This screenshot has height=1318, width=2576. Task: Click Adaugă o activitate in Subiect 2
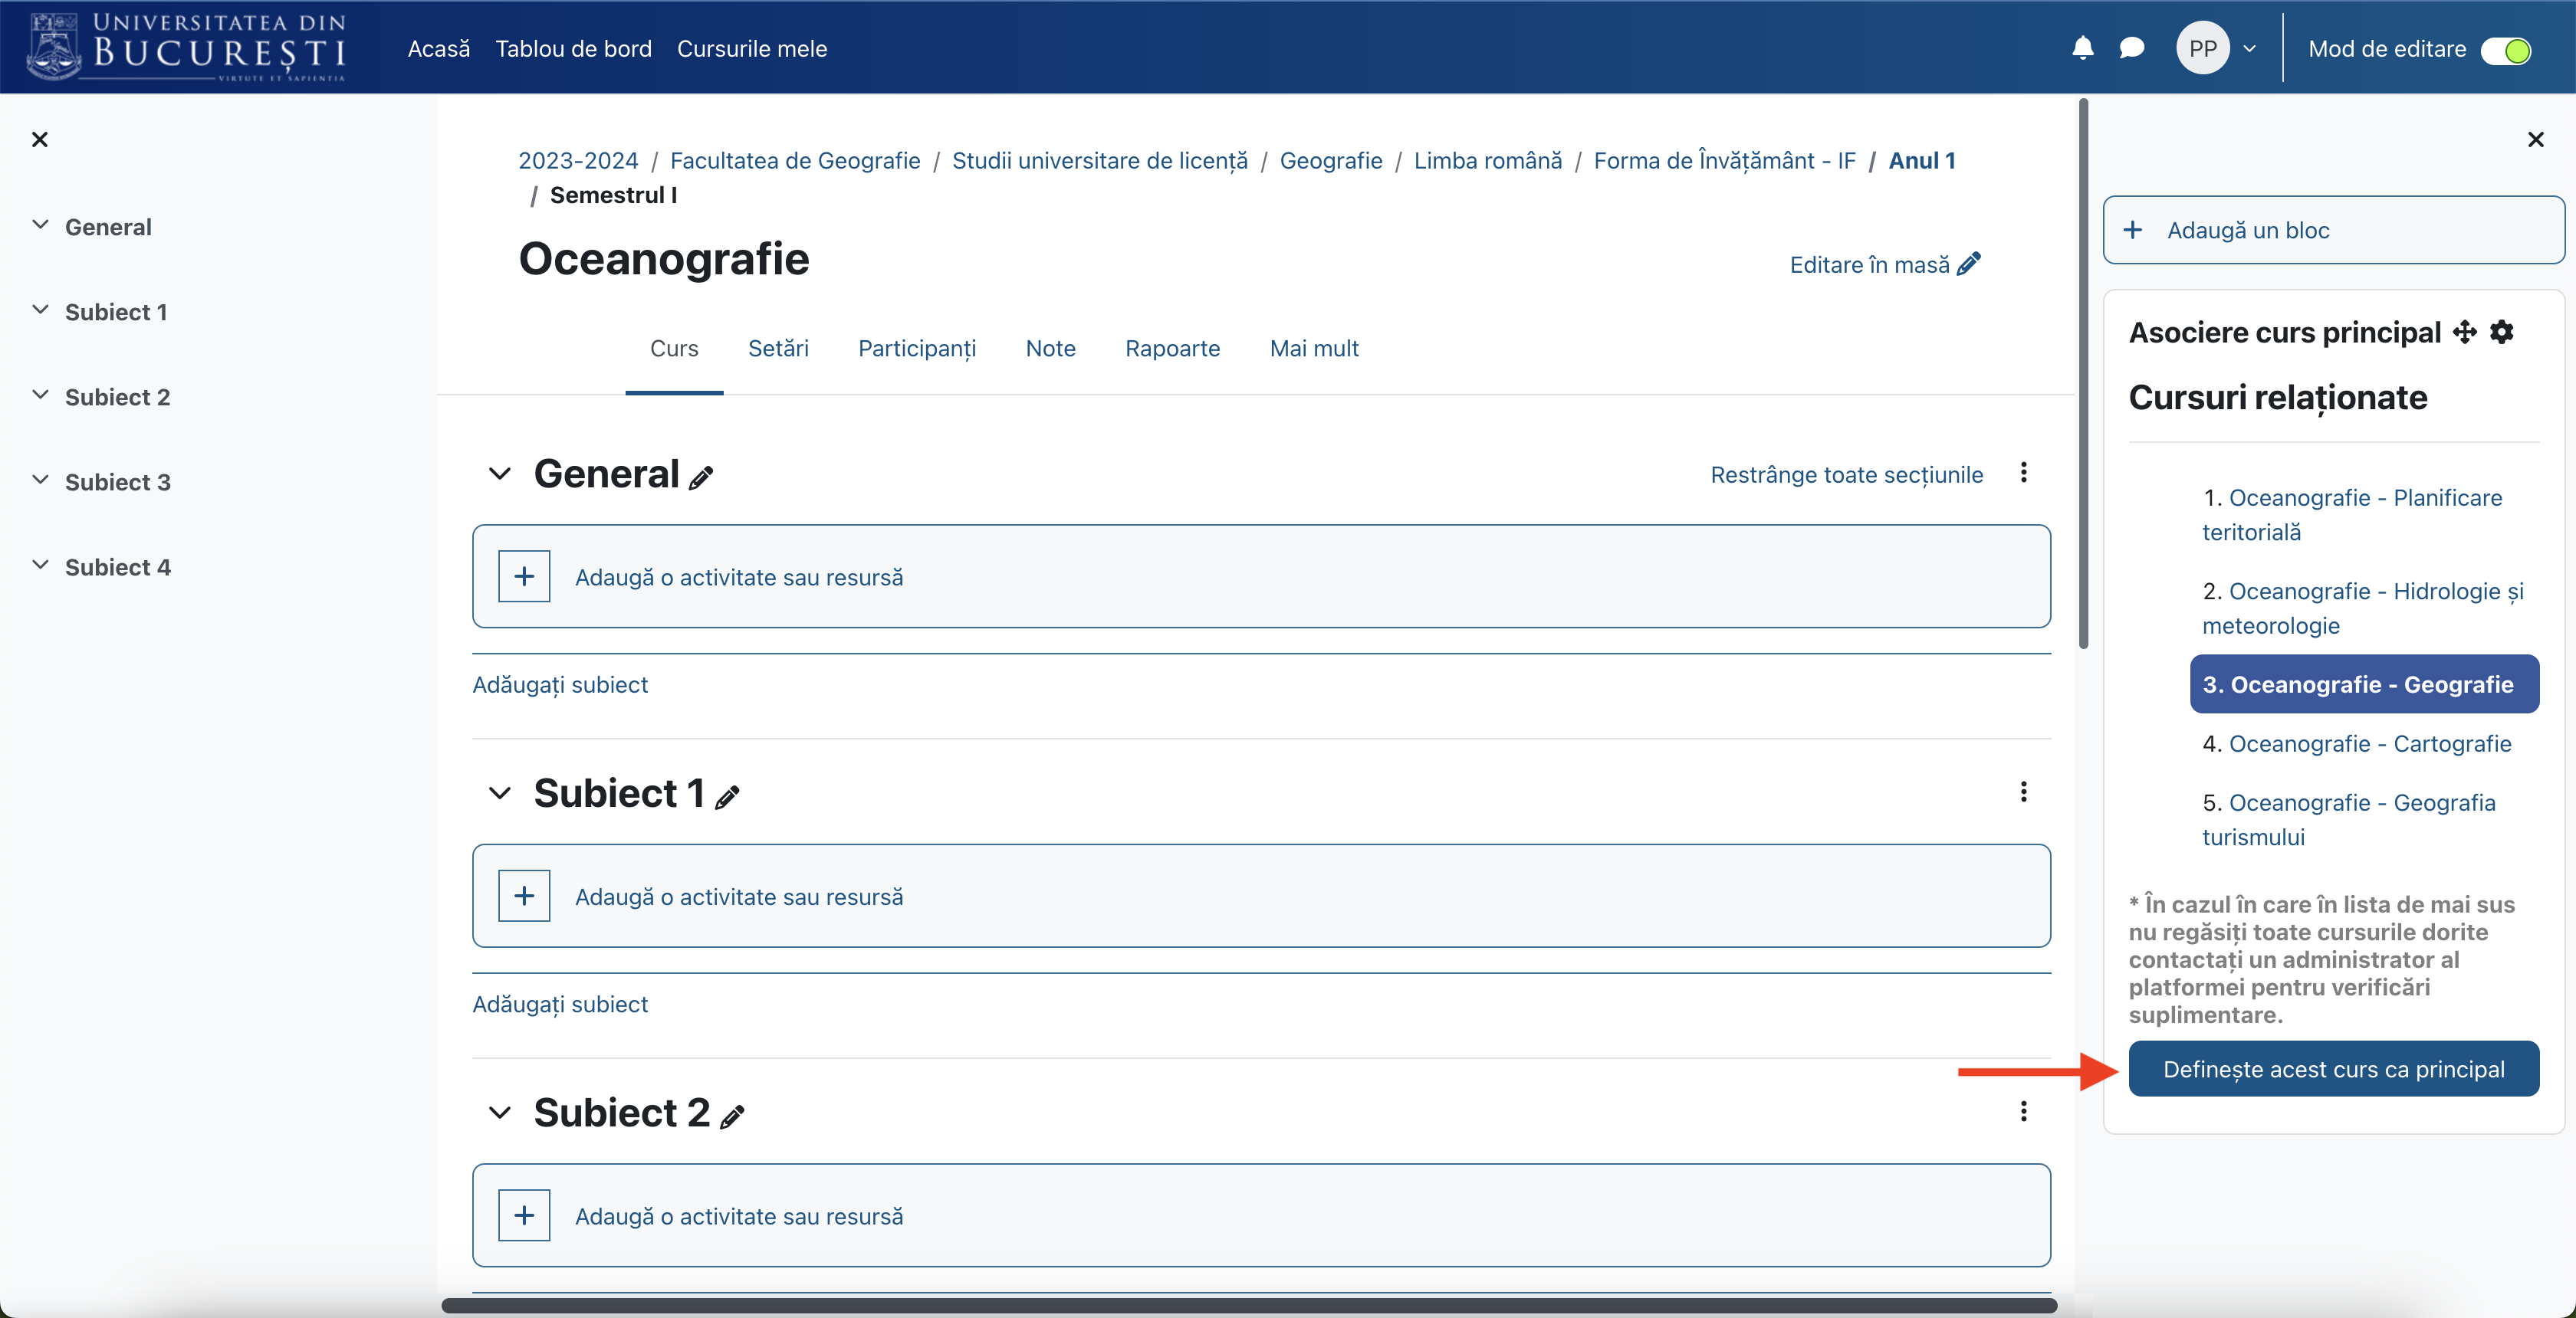click(739, 1217)
